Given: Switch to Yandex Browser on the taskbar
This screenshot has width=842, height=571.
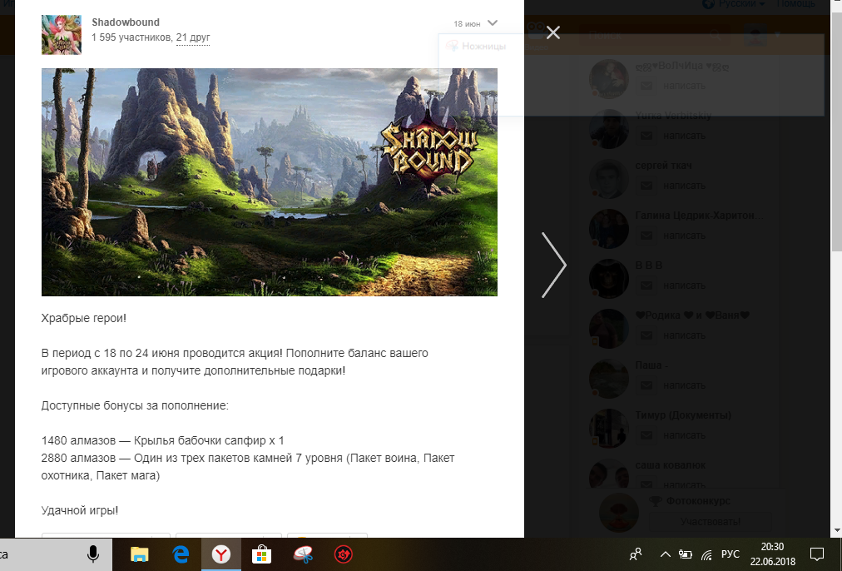Looking at the screenshot, I should pyautogui.click(x=220, y=554).
